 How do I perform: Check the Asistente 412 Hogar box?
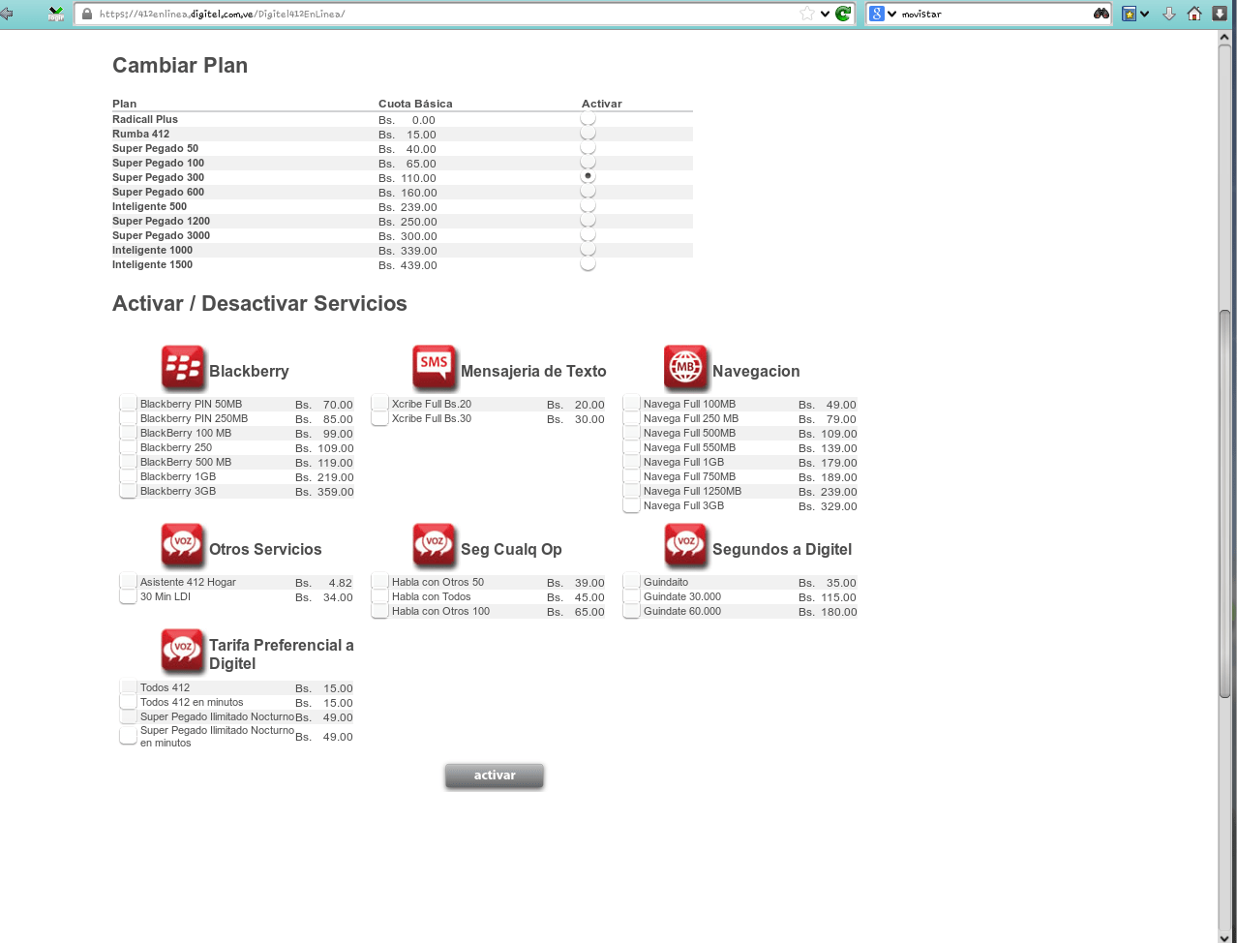(128, 582)
